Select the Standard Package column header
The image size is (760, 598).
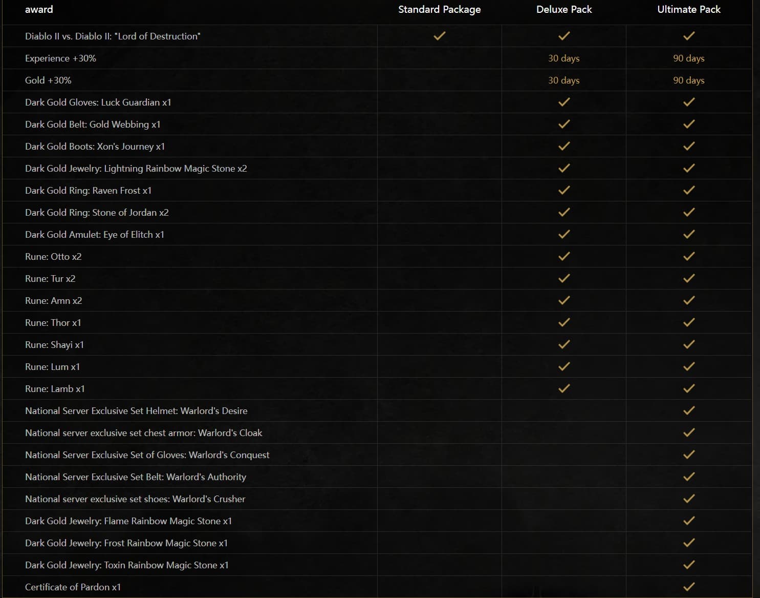(439, 9)
